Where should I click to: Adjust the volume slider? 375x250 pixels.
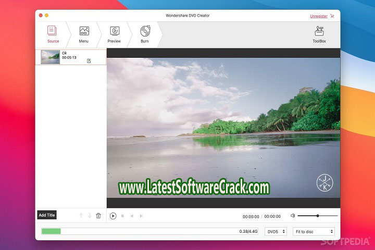tap(318, 216)
